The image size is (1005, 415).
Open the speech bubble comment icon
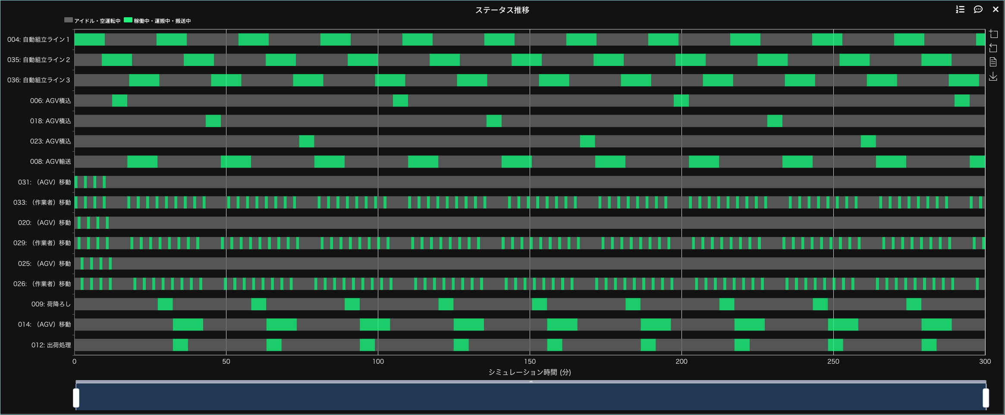coord(978,9)
